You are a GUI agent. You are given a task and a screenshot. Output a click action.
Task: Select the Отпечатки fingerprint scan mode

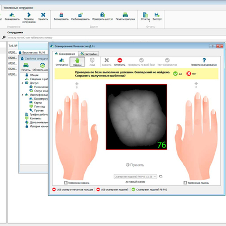(x=62, y=62)
